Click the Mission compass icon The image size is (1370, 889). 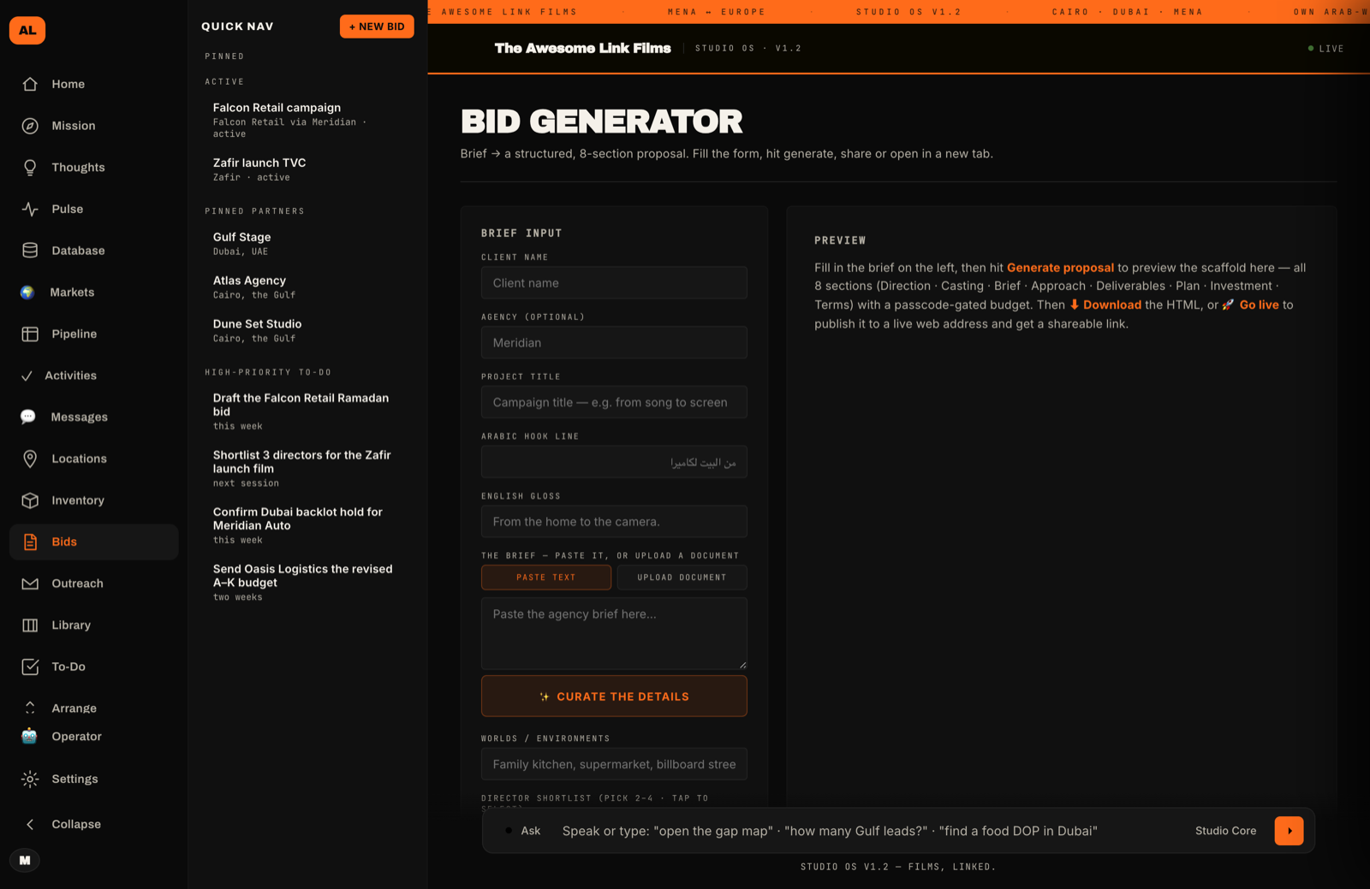30,126
